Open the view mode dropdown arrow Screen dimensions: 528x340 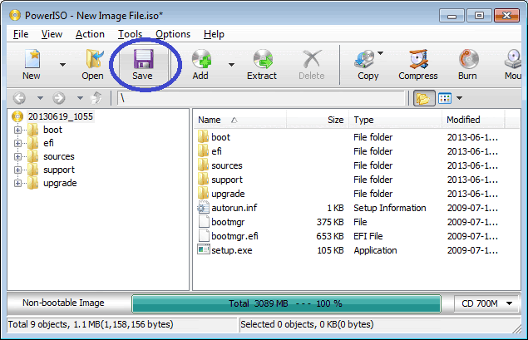459,98
